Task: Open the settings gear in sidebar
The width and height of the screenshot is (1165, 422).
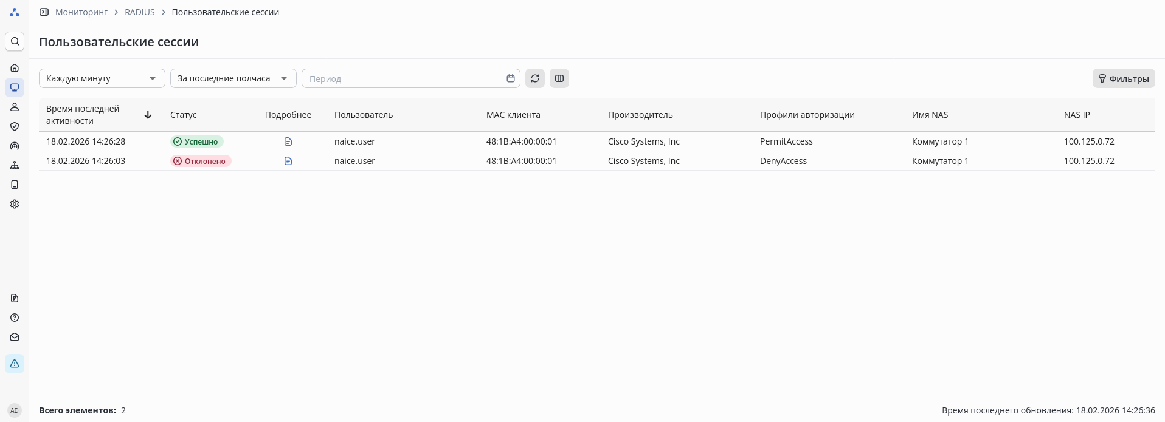Action: 15,204
